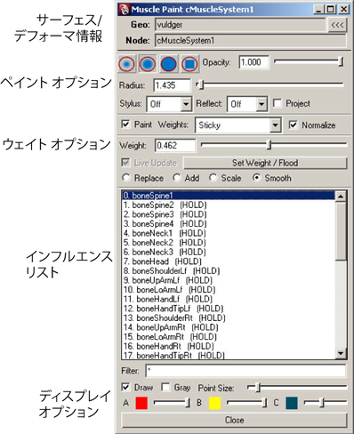This screenshot has width=354, height=434.
Task: Minimize the Muscle Paint window
Action: [x=319, y=9]
